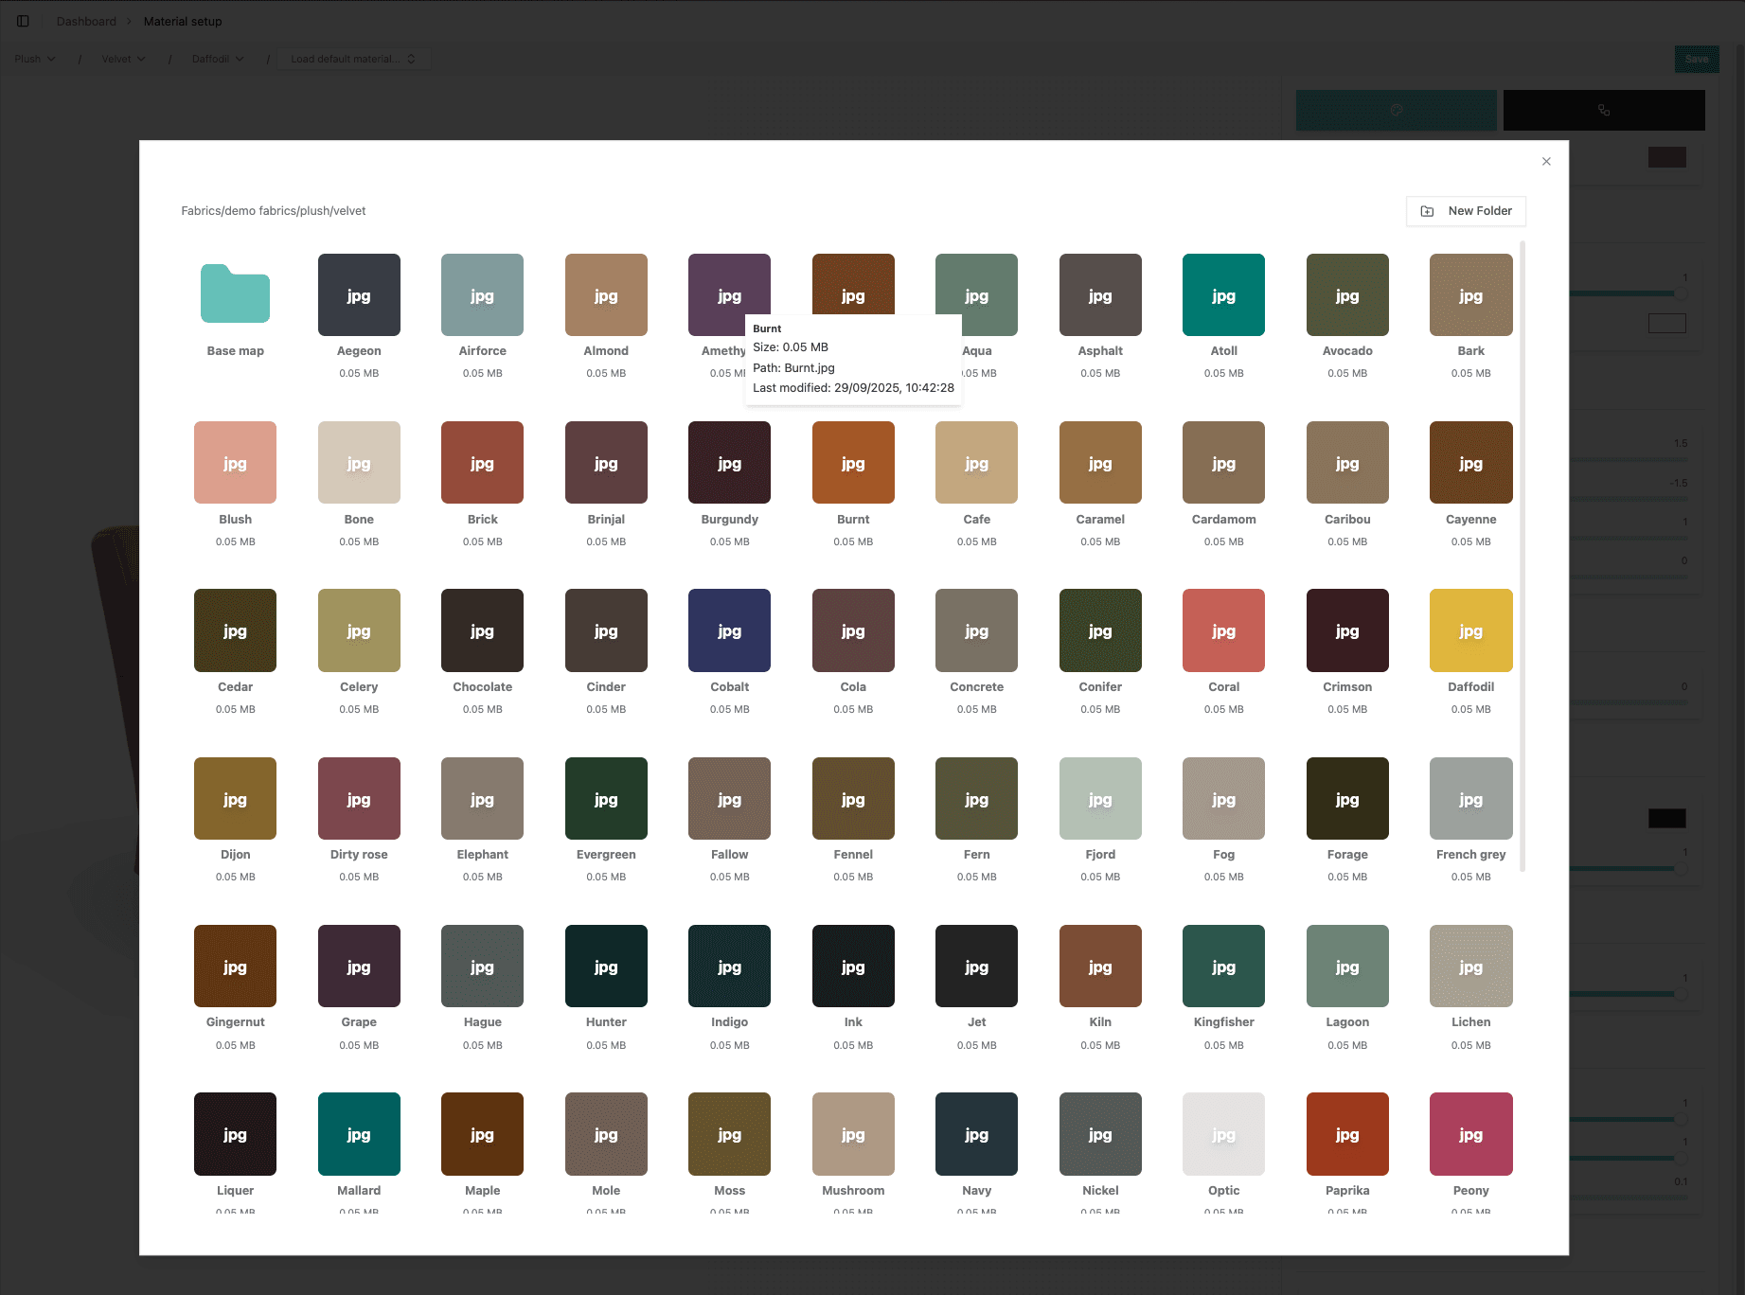Viewport: 1745px width, 1295px height.
Task: Select the palette icon tab in right panel
Action: [1396, 110]
